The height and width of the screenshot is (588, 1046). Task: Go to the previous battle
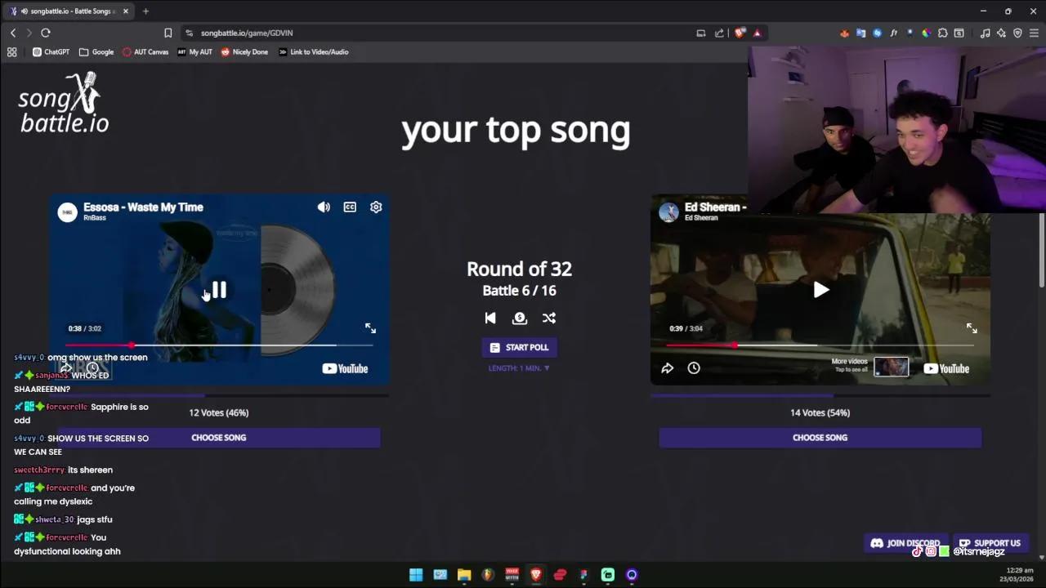[490, 318]
